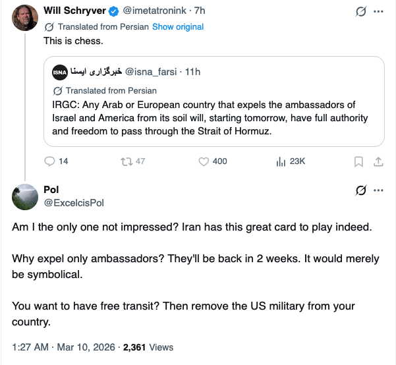Click the ISNA account avatar
396x365 pixels.
[59, 71]
